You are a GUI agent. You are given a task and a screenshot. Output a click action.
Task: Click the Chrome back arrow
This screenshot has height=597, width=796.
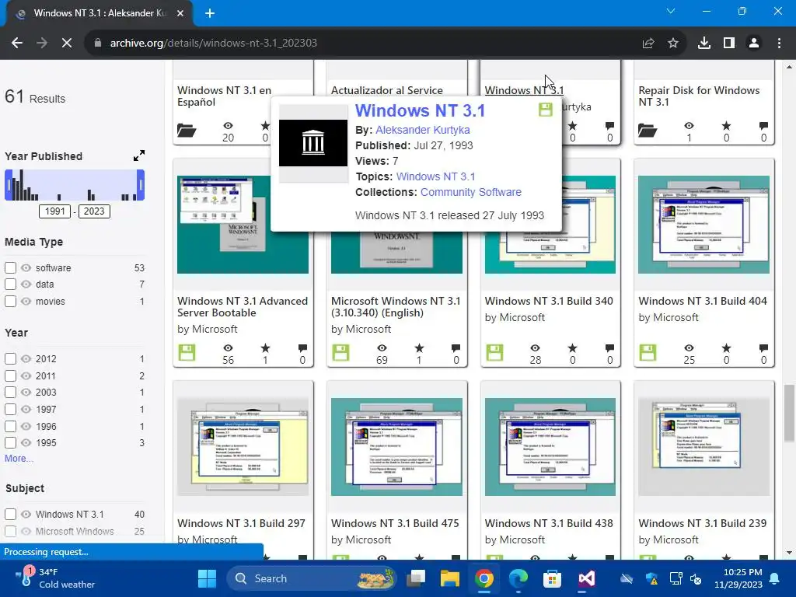pos(17,44)
